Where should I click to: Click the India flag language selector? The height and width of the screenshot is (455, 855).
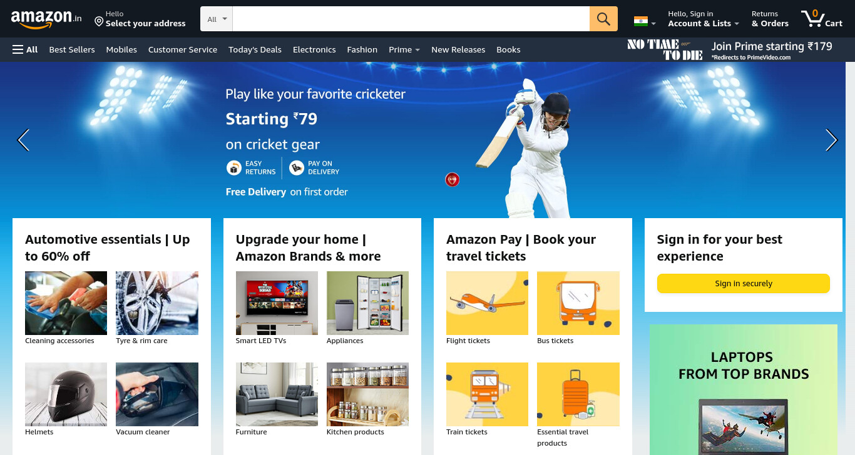[645, 22]
